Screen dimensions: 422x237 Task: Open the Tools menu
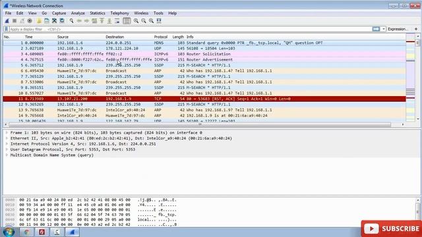[158, 13]
